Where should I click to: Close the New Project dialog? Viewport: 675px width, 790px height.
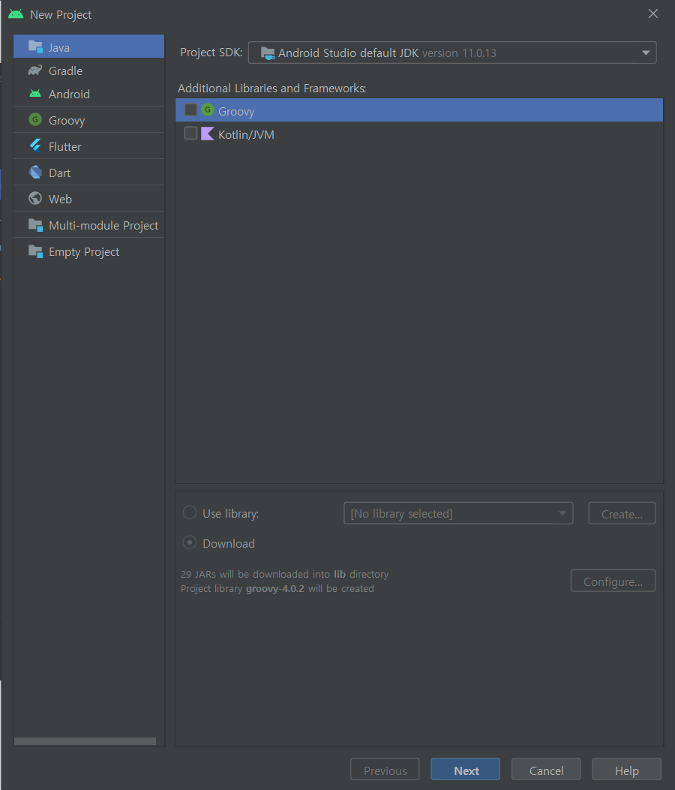click(652, 14)
